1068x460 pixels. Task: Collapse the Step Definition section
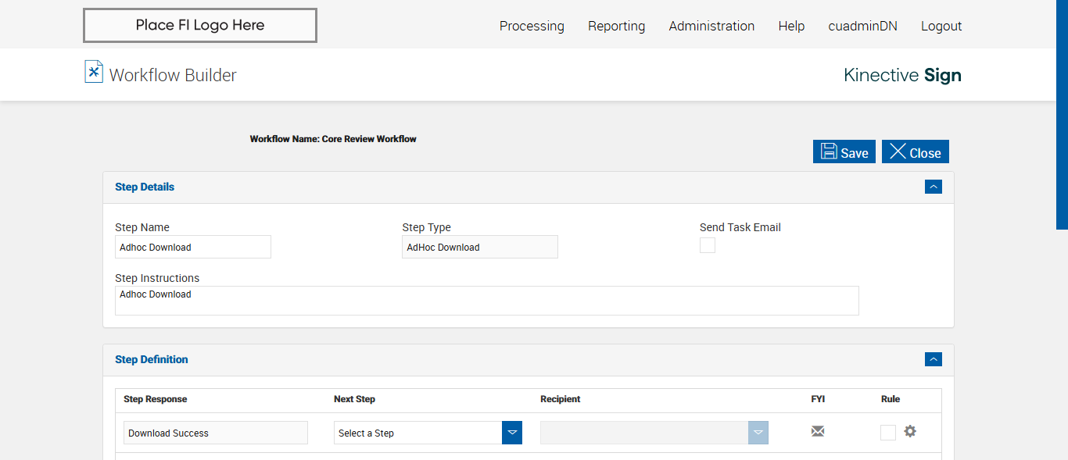pyautogui.click(x=933, y=359)
